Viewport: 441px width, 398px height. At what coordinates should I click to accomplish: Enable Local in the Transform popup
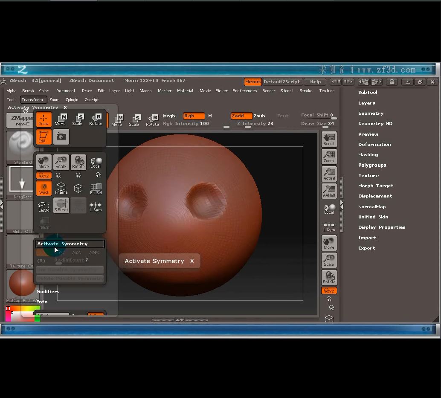click(96, 162)
